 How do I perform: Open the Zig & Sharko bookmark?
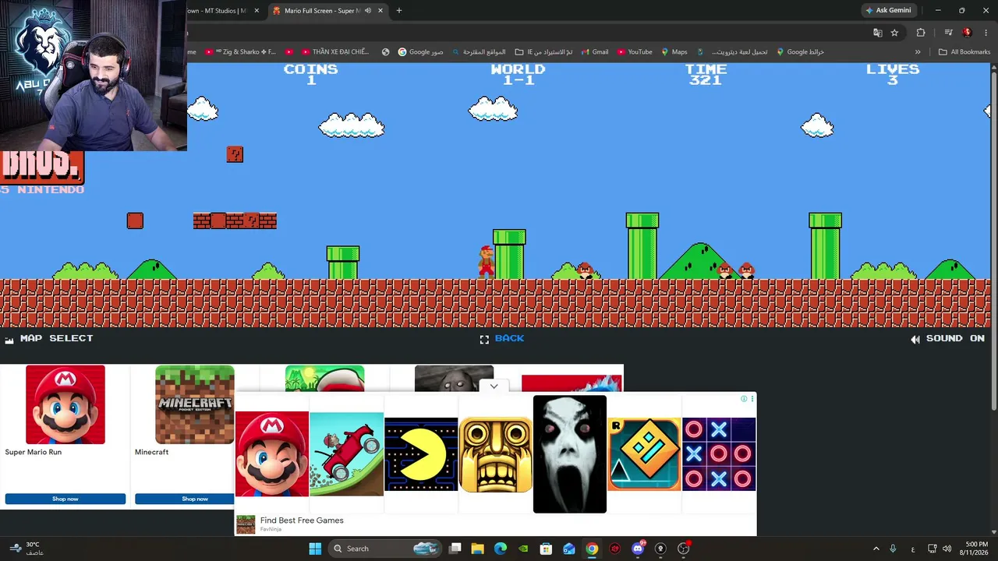pos(240,52)
